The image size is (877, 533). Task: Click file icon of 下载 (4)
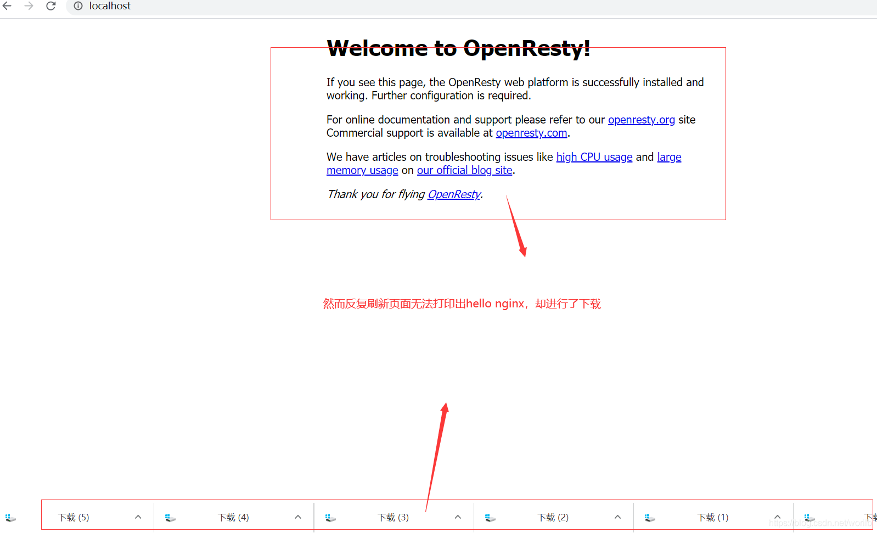[x=170, y=518]
